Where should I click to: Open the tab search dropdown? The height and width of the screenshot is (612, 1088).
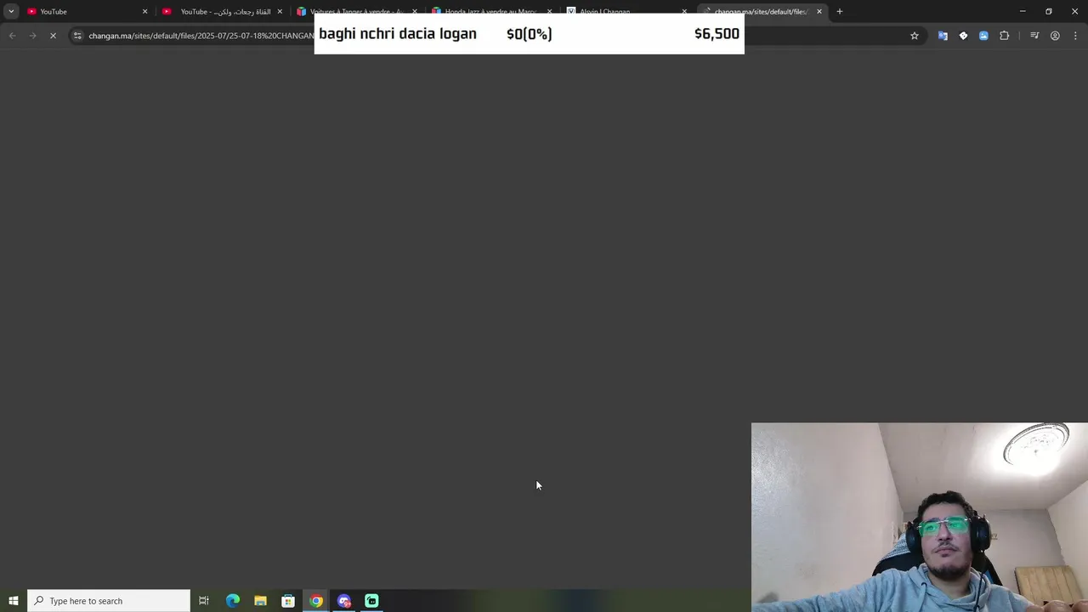click(11, 12)
